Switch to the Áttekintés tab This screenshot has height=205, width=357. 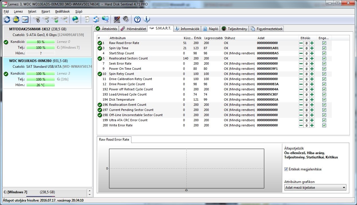pyautogui.click(x=106, y=29)
